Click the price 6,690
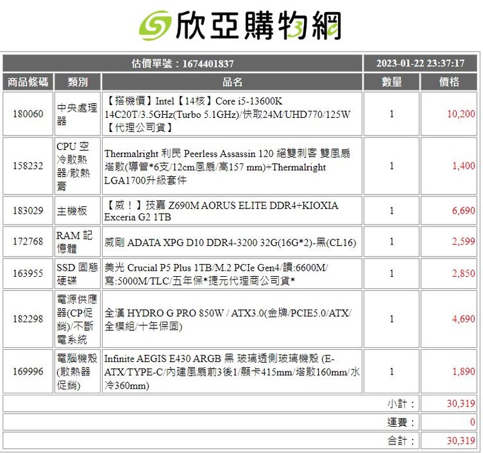Screen dimensions: 483x453 464,211
